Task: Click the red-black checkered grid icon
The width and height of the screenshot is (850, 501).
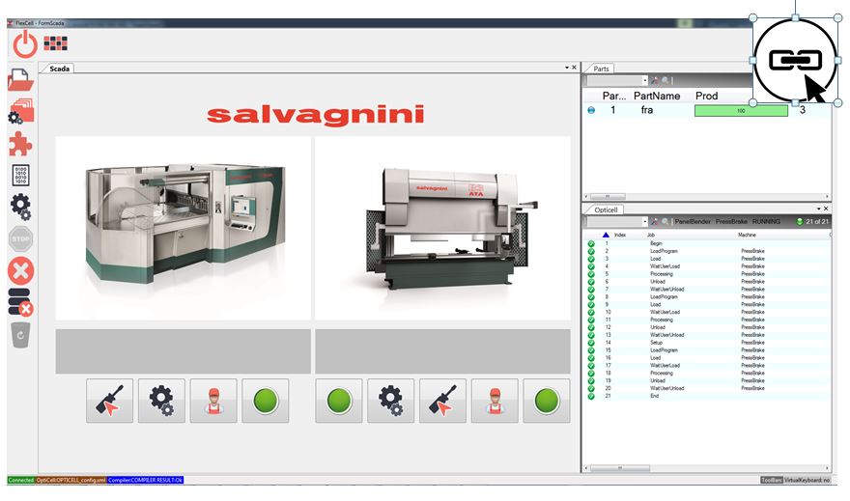Action: 55,43
